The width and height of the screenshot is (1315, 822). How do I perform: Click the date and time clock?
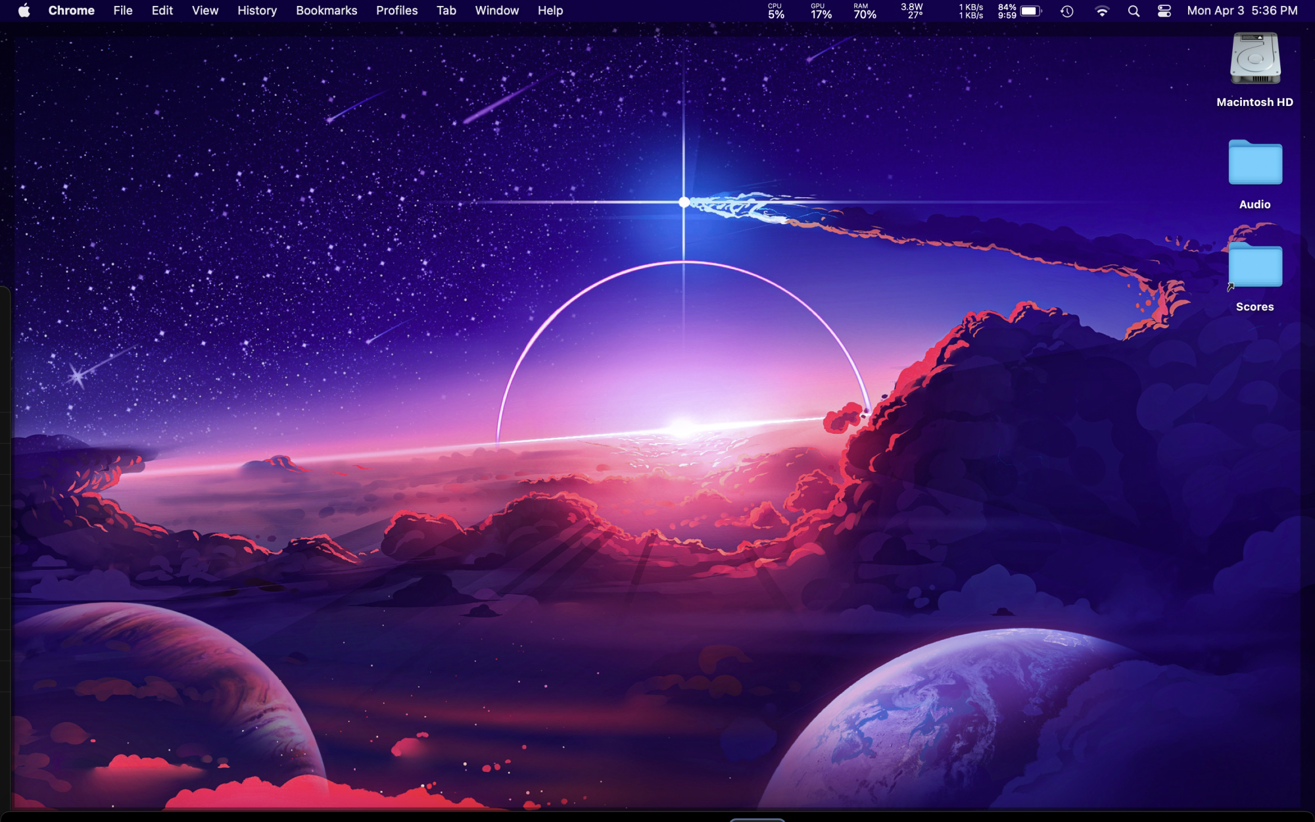(x=1241, y=11)
